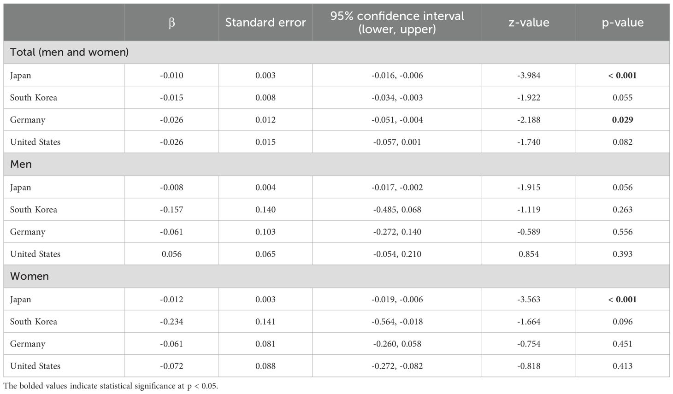The width and height of the screenshot is (673, 394).
Task: Click the Standard error column header
Action: pos(266,23)
